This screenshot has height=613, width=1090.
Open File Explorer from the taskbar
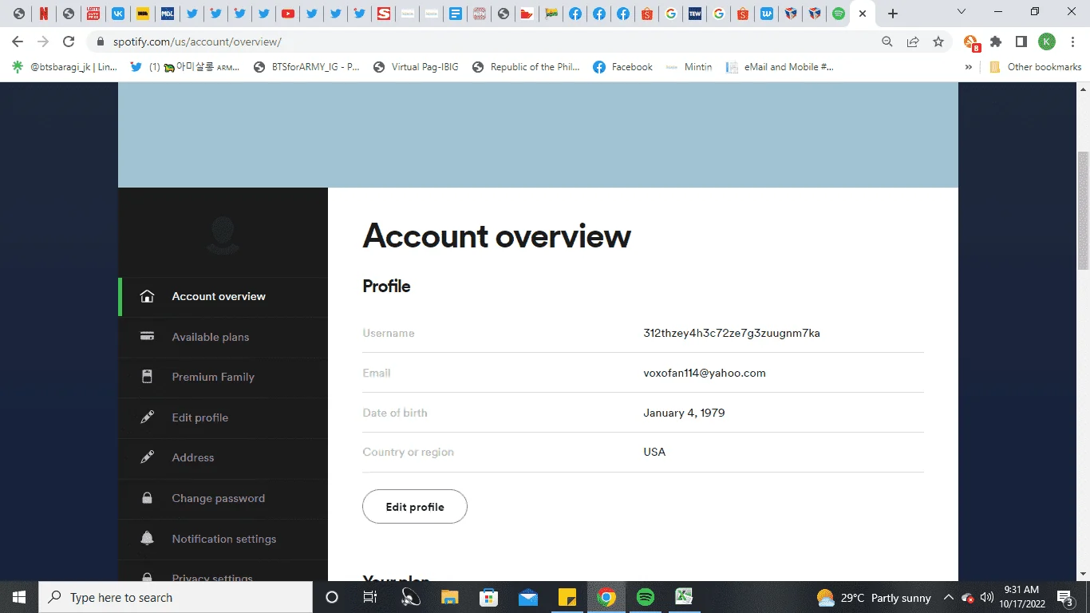[x=450, y=597]
